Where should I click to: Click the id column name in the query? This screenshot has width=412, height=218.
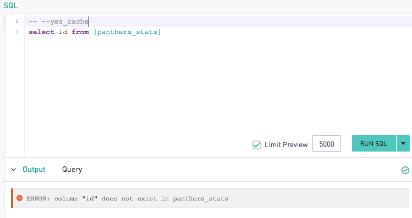coord(63,32)
